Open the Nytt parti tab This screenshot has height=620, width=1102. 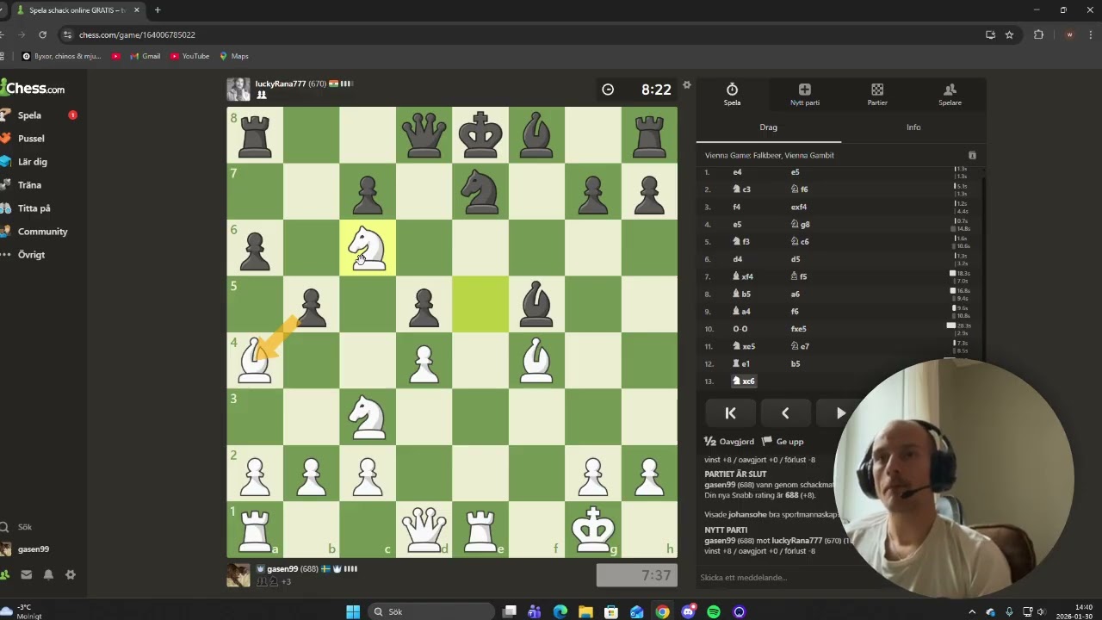coord(805,95)
